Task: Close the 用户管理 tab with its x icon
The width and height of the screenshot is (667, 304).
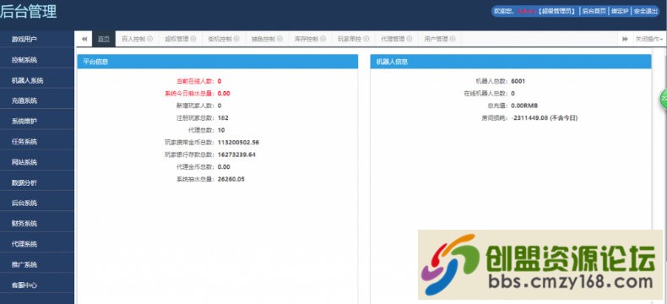Action: [x=453, y=39]
